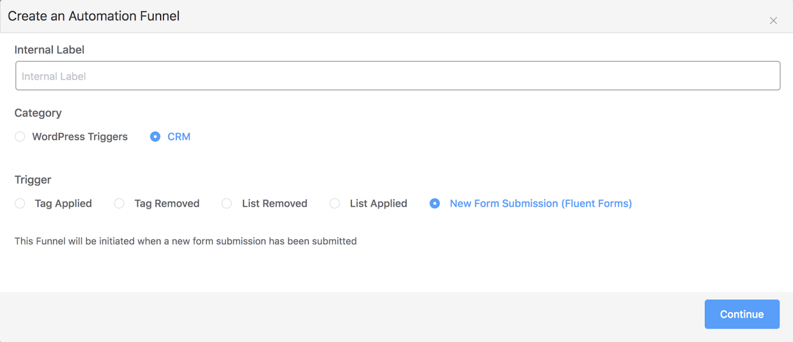This screenshot has width=793, height=342.
Task: Select the New Form Submission radio circle
Action: (x=435, y=203)
